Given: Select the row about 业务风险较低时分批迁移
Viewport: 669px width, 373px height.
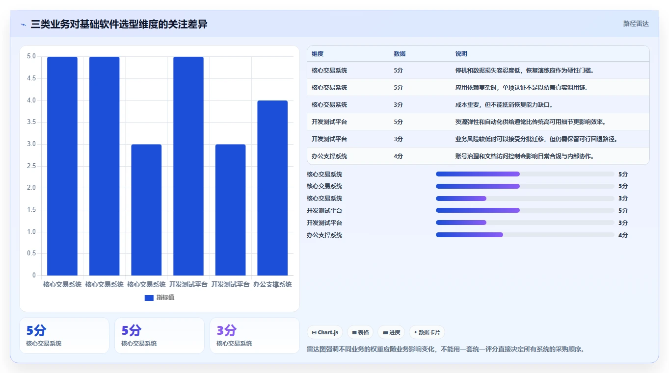Looking at the screenshot, I should tap(478, 139).
